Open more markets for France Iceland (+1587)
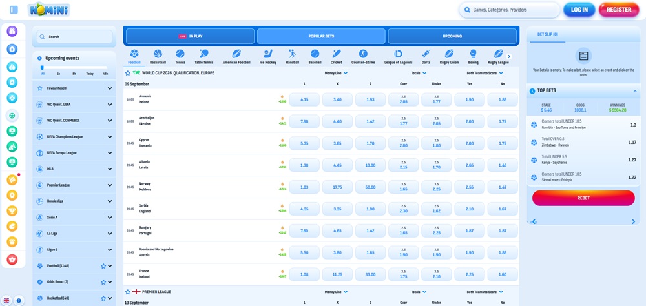The height and width of the screenshot is (306, 646). 282,274
